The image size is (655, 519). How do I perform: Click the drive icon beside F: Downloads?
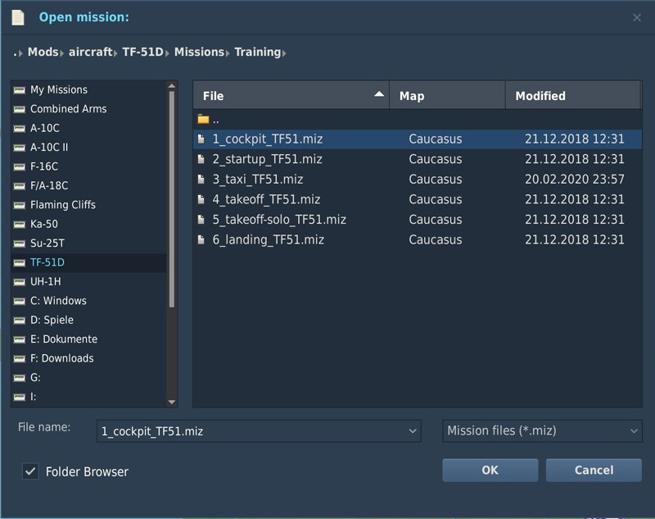pos(19,359)
